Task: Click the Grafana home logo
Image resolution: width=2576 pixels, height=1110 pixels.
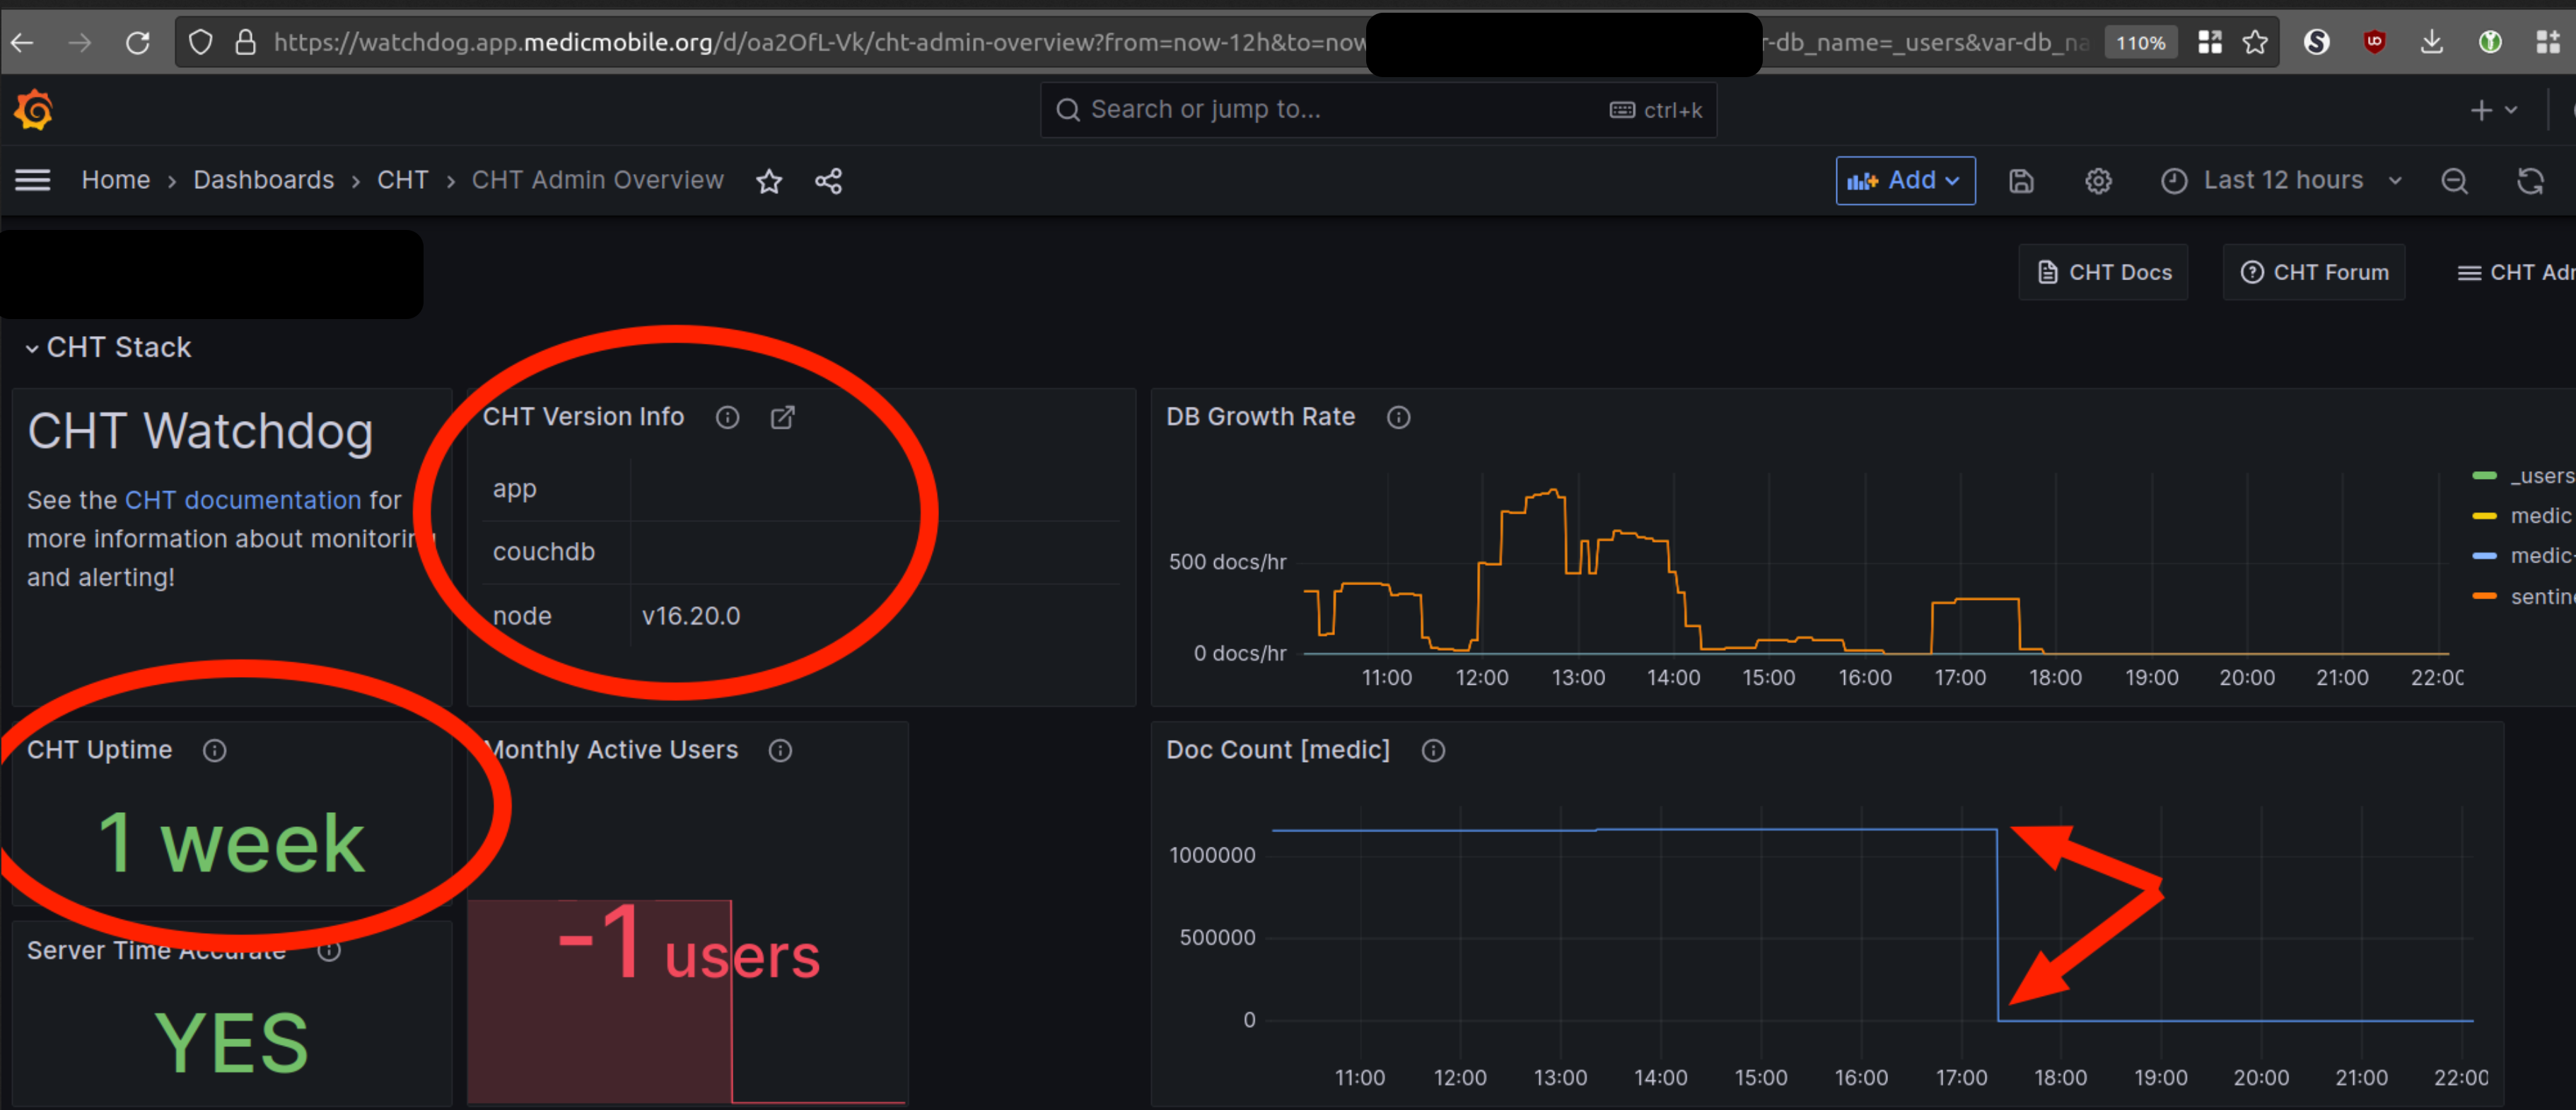Action: pos(33,109)
